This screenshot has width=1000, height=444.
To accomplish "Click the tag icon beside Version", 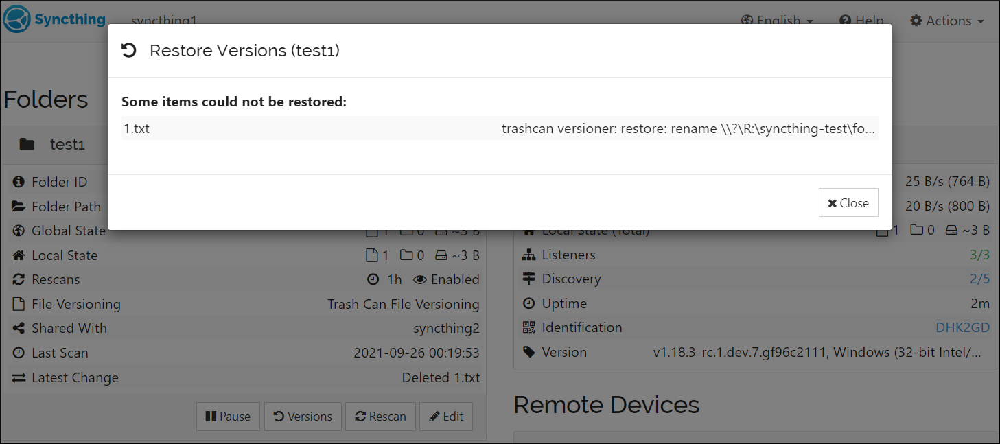I will 528,351.
